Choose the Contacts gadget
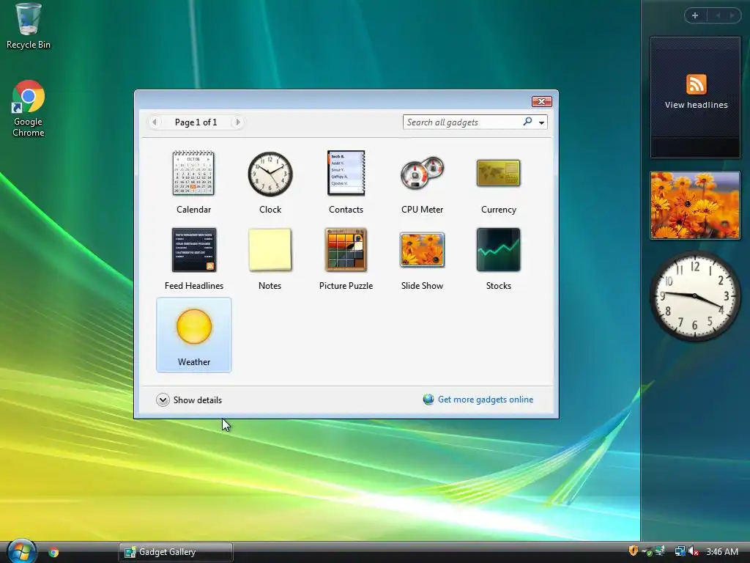 click(346, 173)
